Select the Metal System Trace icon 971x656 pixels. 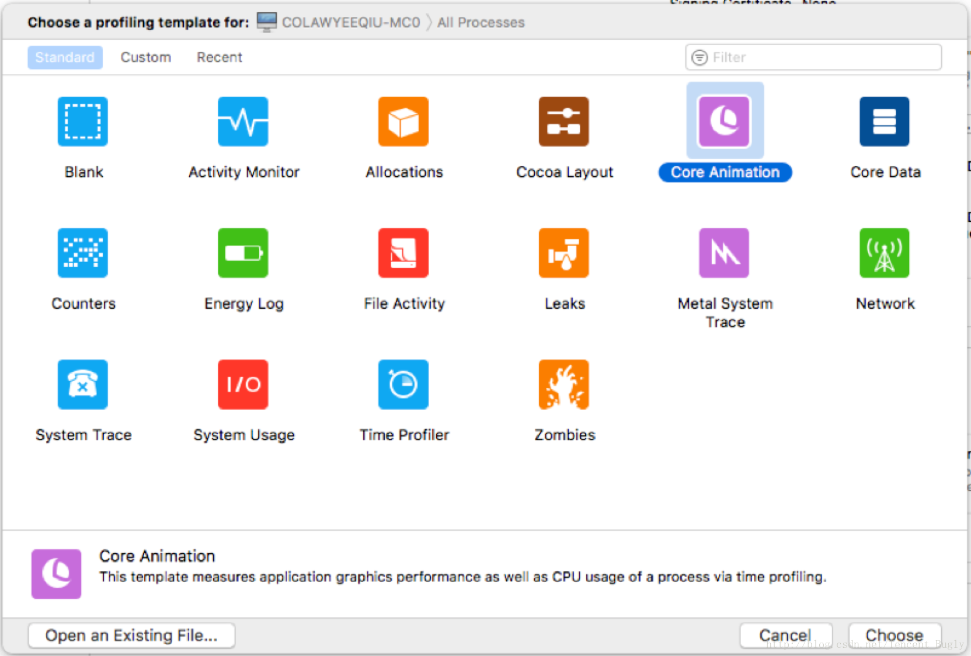[724, 253]
